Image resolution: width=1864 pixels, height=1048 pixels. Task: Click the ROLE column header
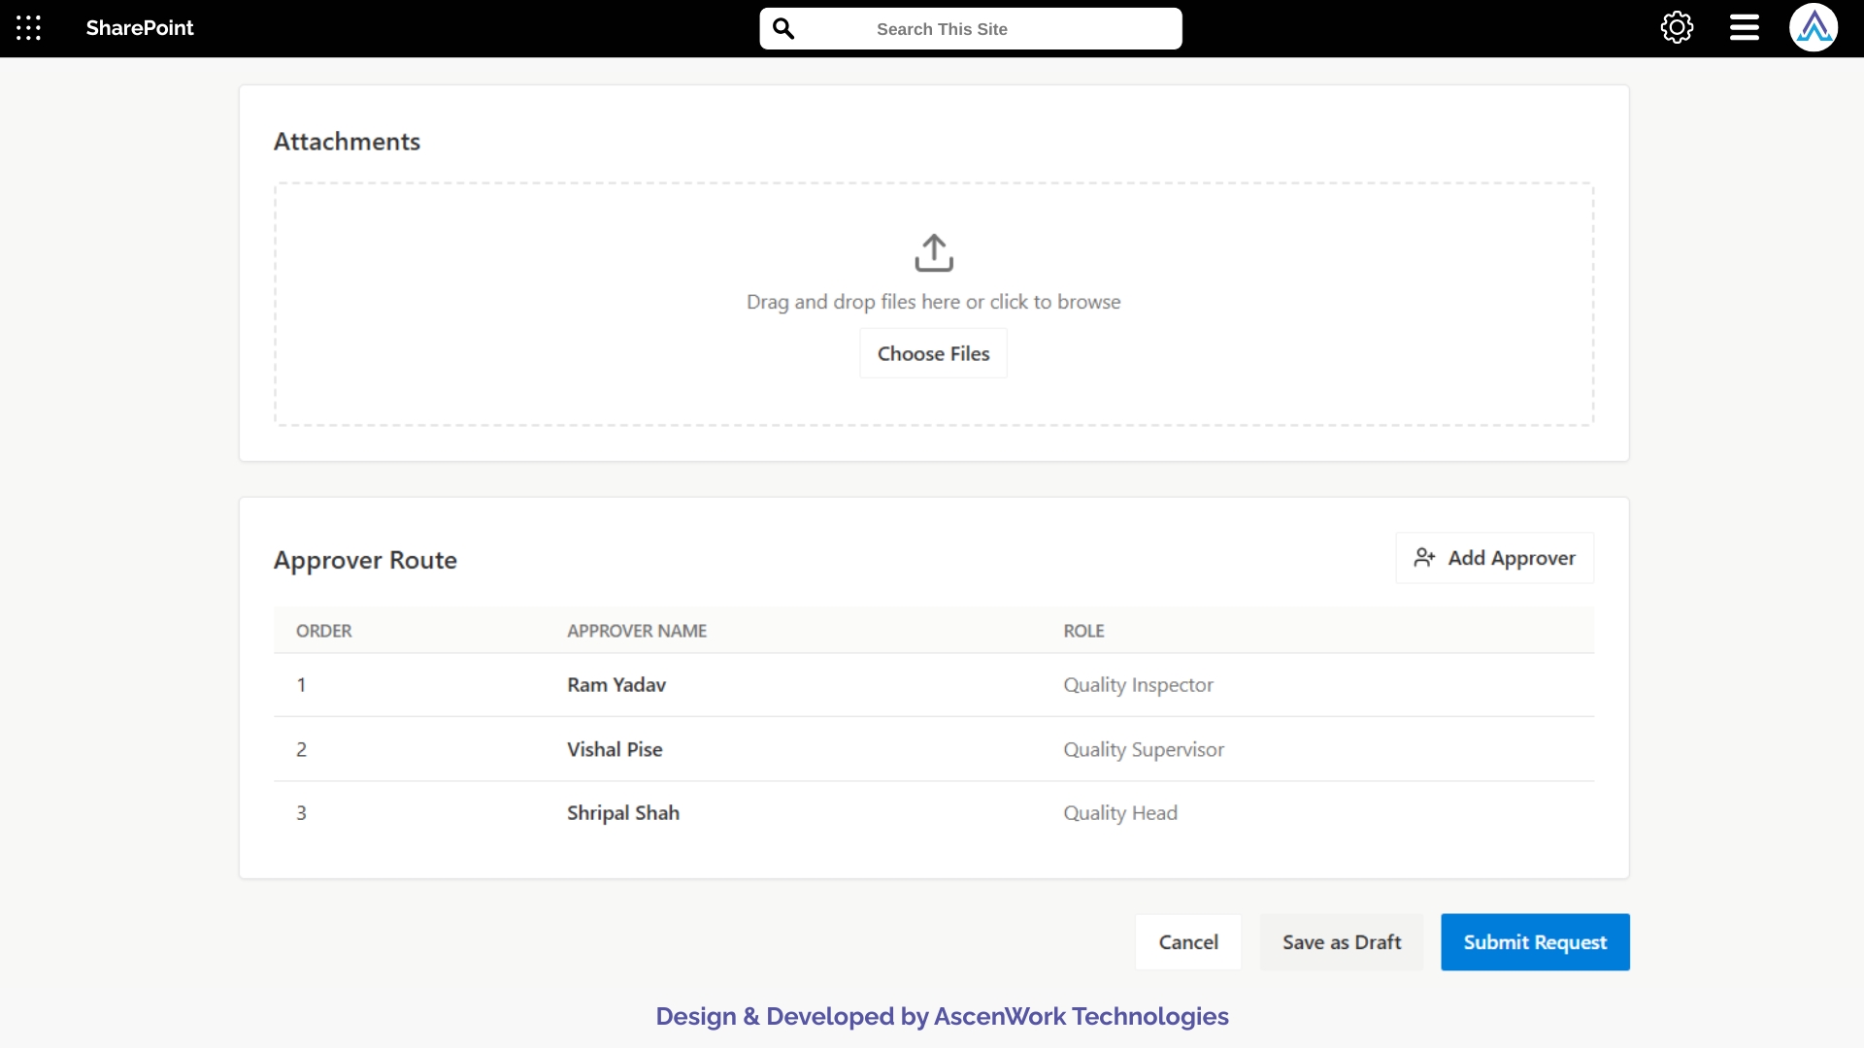click(x=1083, y=630)
